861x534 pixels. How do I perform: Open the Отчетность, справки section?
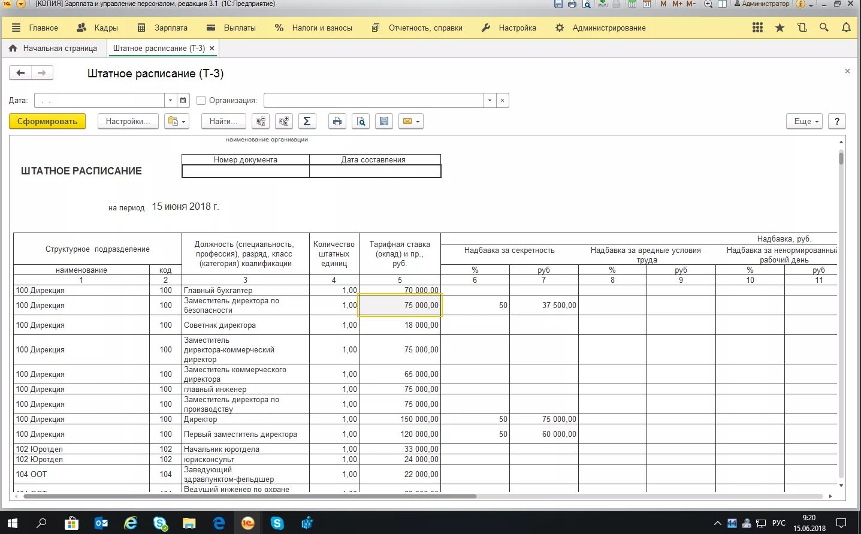(x=417, y=28)
